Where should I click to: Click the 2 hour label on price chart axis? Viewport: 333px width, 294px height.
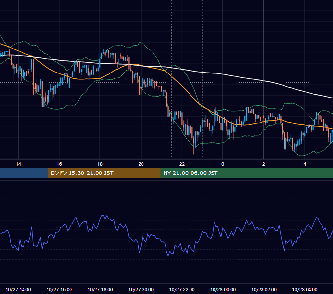(x=264, y=164)
